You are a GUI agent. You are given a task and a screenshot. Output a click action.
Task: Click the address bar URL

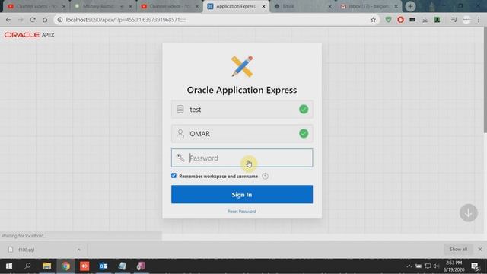(126, 20)
